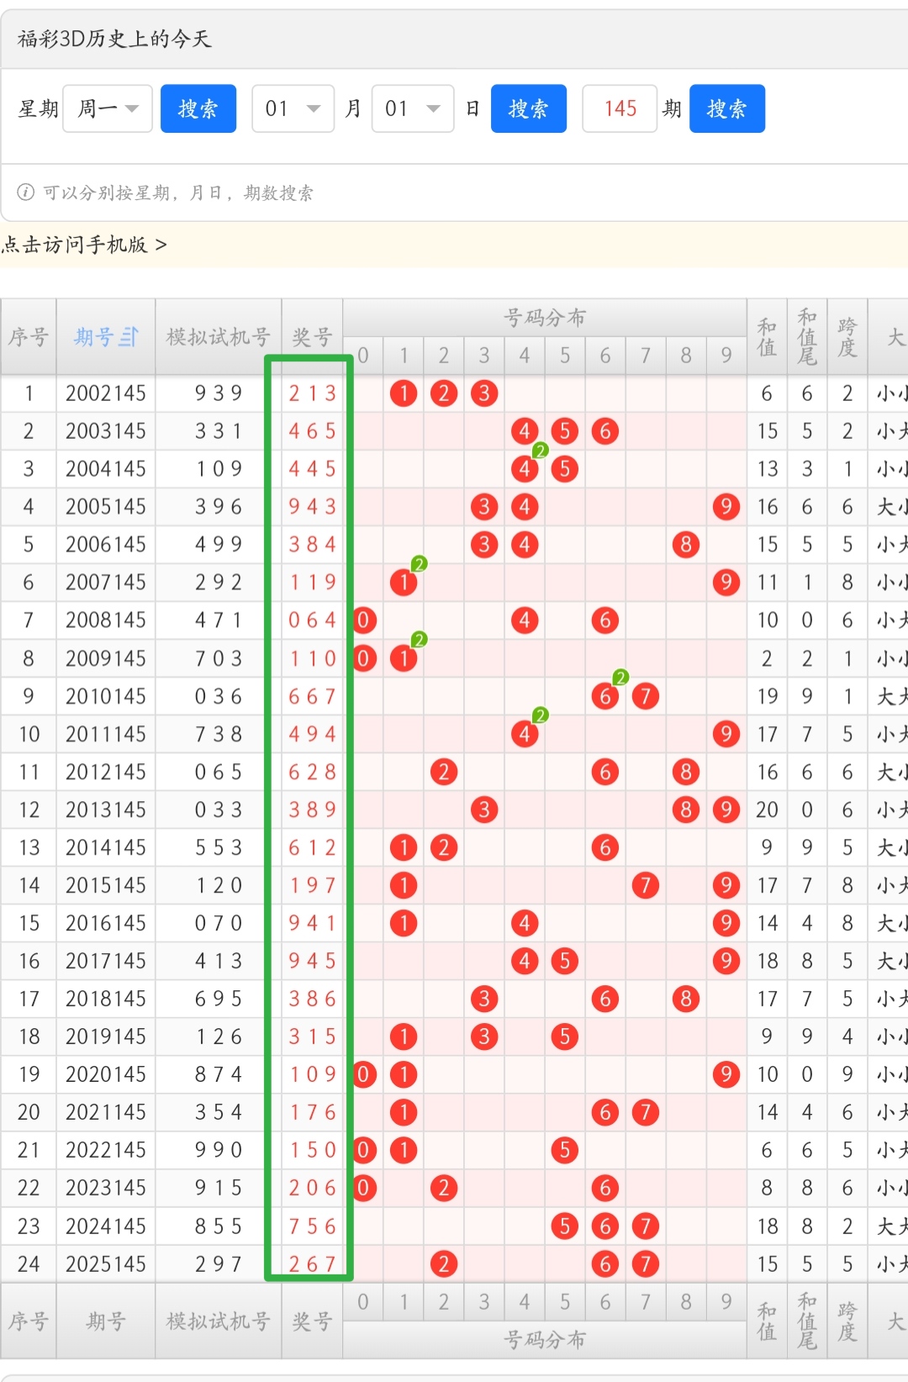Viewport: 908px width, 1382px height.
Task: Click prize number 465 in row 2
Action: click(x=313, y=431)
